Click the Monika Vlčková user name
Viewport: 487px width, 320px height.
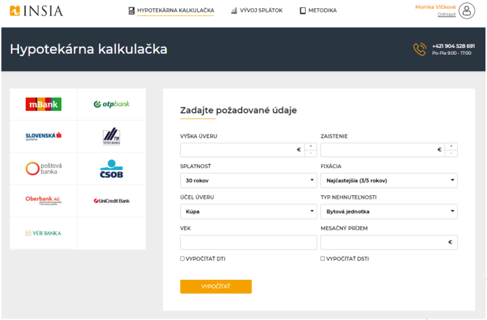(435, 7)
